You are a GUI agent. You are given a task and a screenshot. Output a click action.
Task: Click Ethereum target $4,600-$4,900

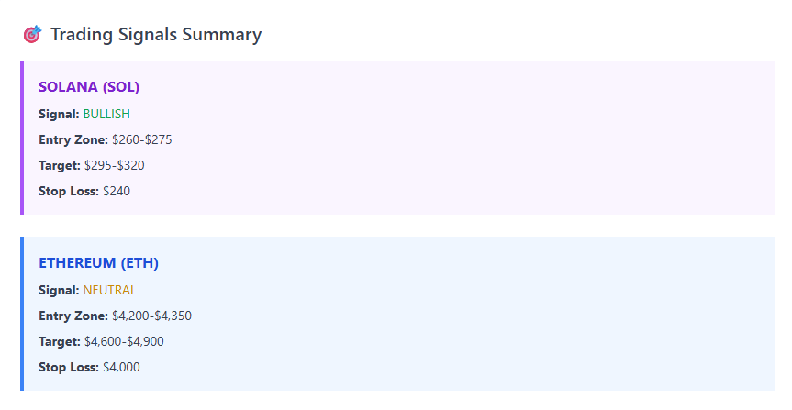(124, 342)
